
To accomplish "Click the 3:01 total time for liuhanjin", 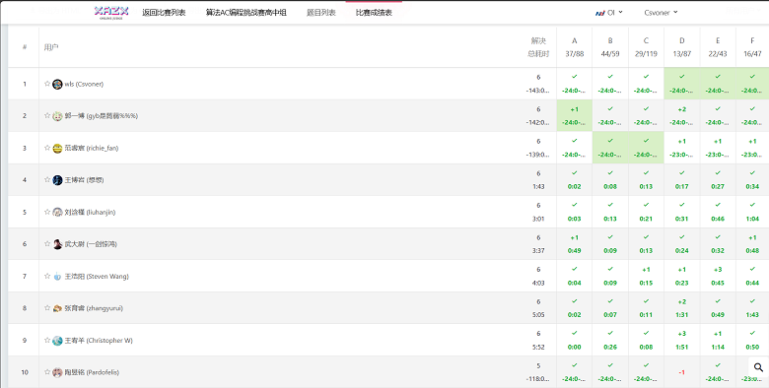I will coord(538,219).
